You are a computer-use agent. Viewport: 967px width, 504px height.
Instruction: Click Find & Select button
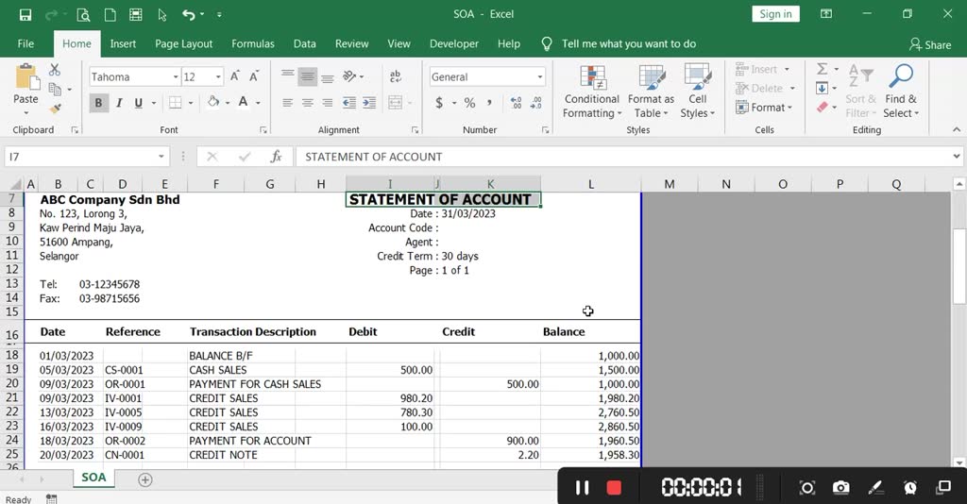point(901,92)
